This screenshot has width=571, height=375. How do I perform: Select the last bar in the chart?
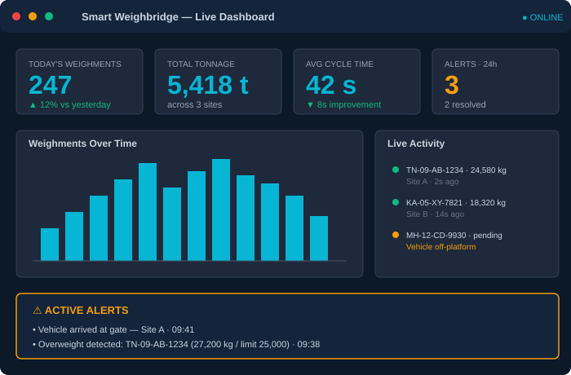point(319,239)
